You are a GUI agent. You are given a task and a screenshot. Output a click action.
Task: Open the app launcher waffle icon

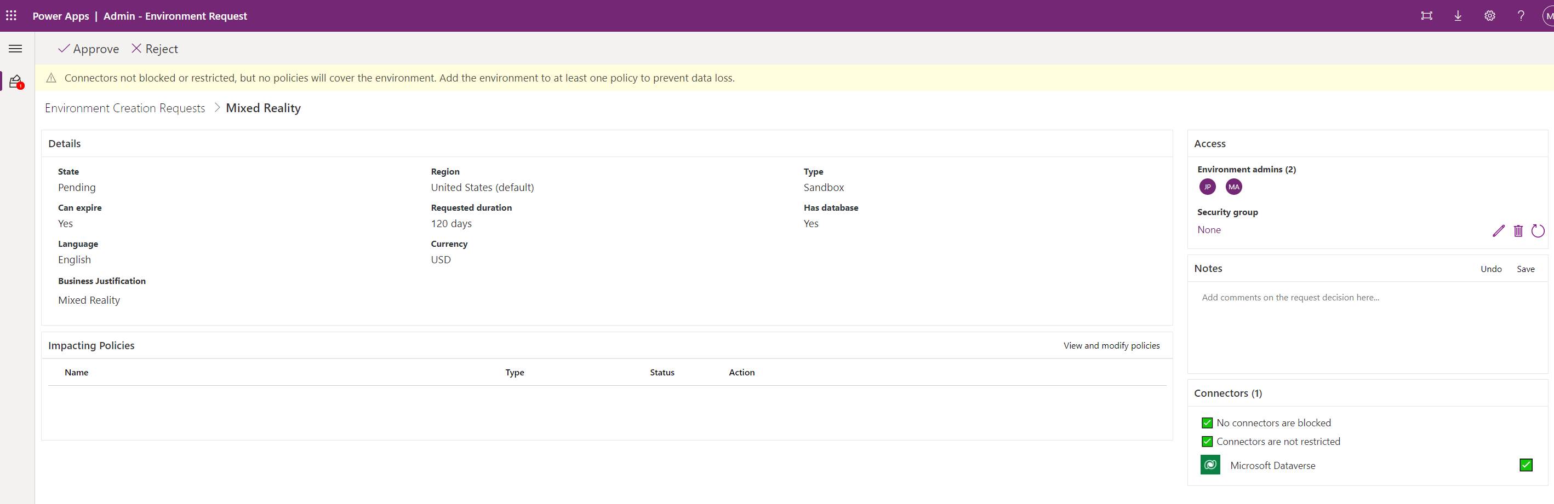12,16
